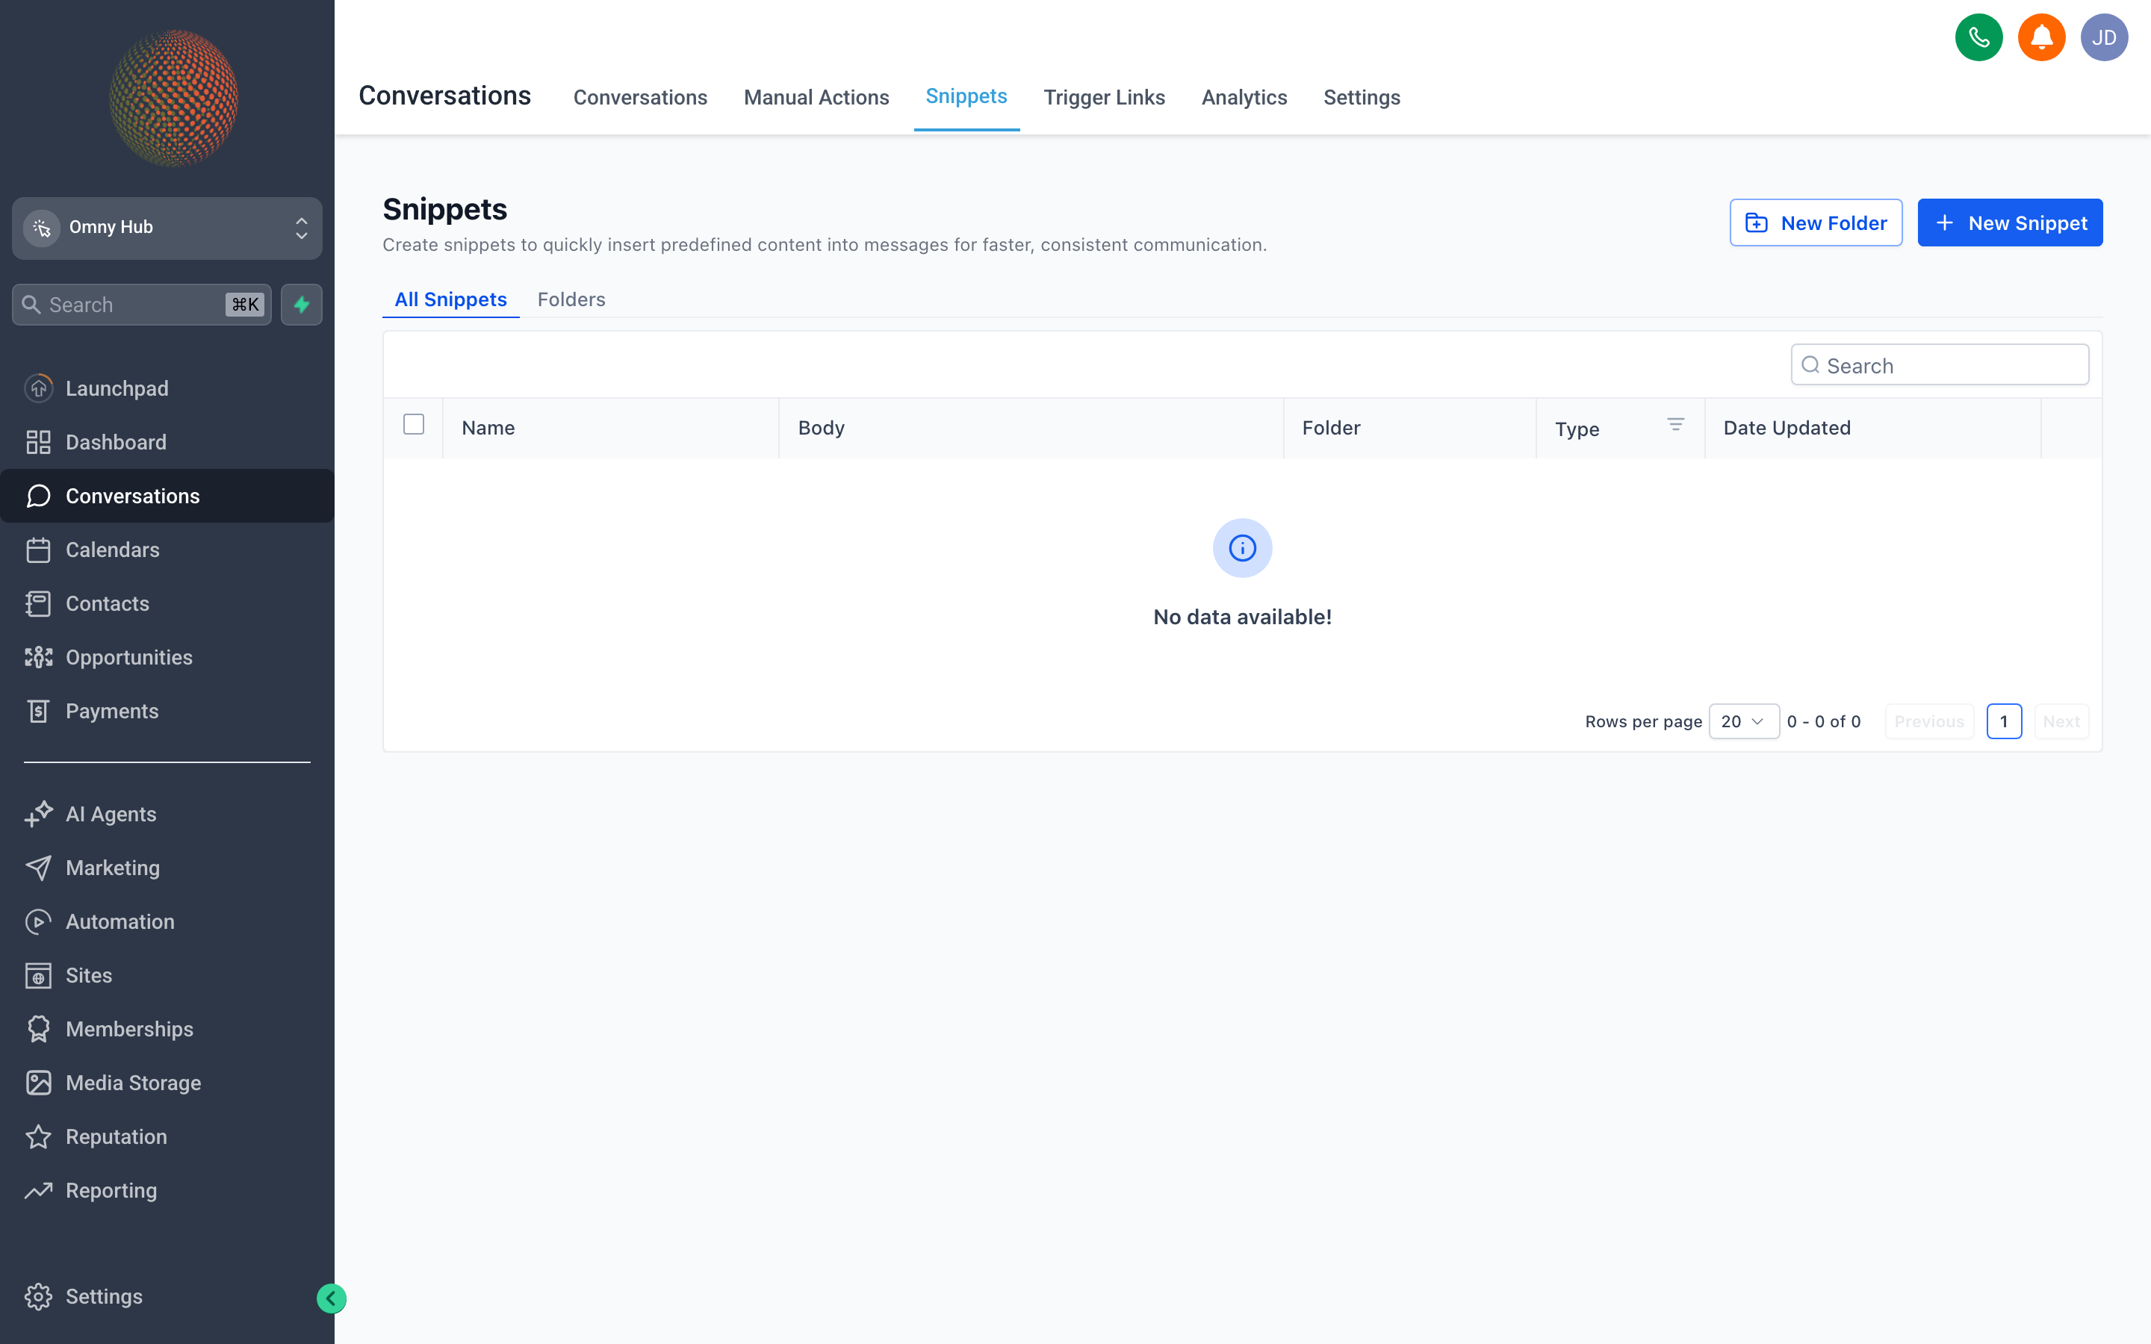The height and width of the screenshot is (1344, 2151).
Task: Switch to the Manual Actions tab
Action: click(x=816, y=97)
